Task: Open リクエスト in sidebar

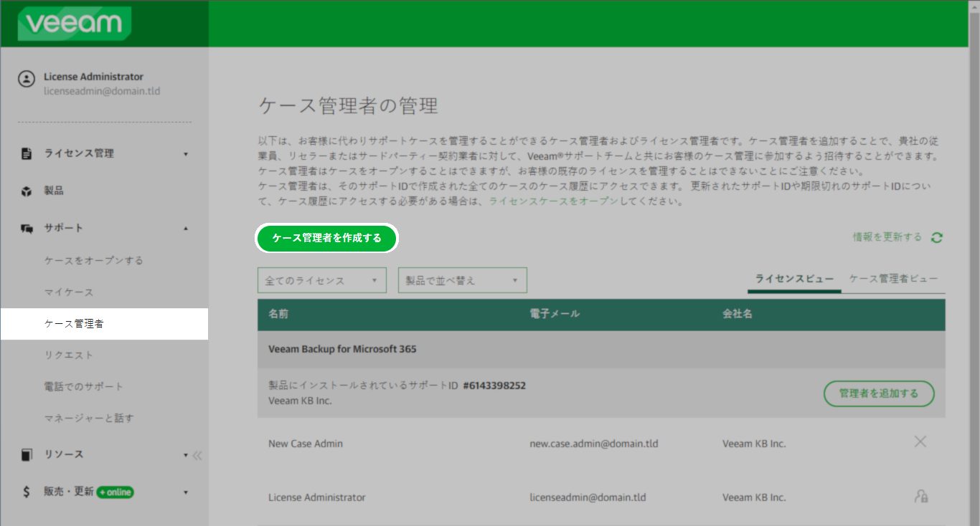Action: pos(68,355)
